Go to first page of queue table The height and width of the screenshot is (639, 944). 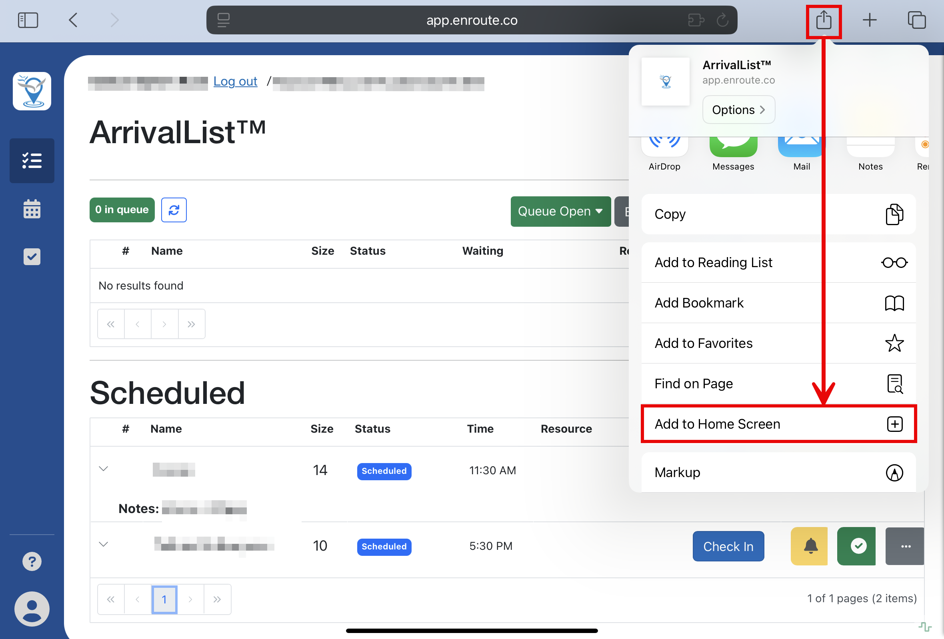coord(110,324)
